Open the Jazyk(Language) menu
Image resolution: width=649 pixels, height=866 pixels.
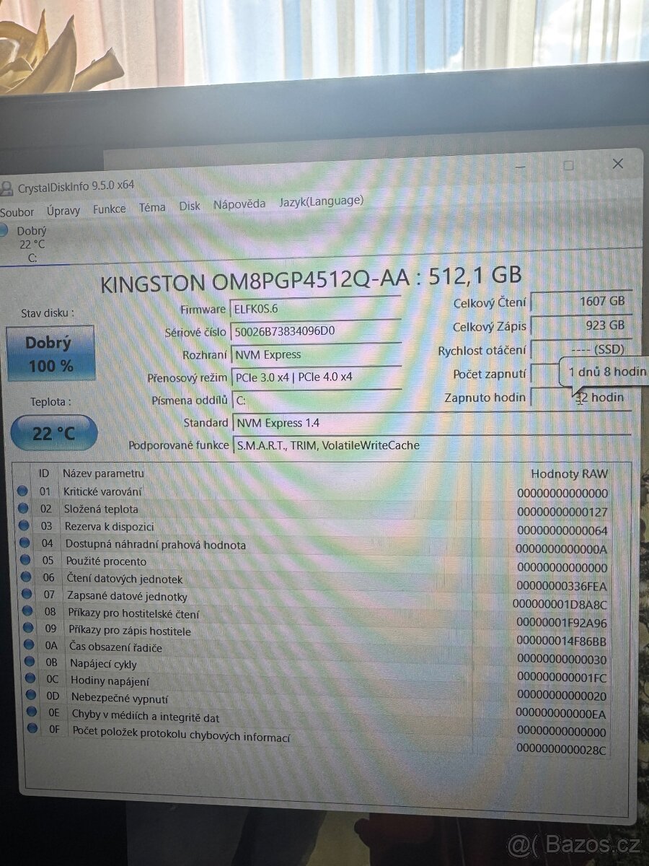click(321, 201)
